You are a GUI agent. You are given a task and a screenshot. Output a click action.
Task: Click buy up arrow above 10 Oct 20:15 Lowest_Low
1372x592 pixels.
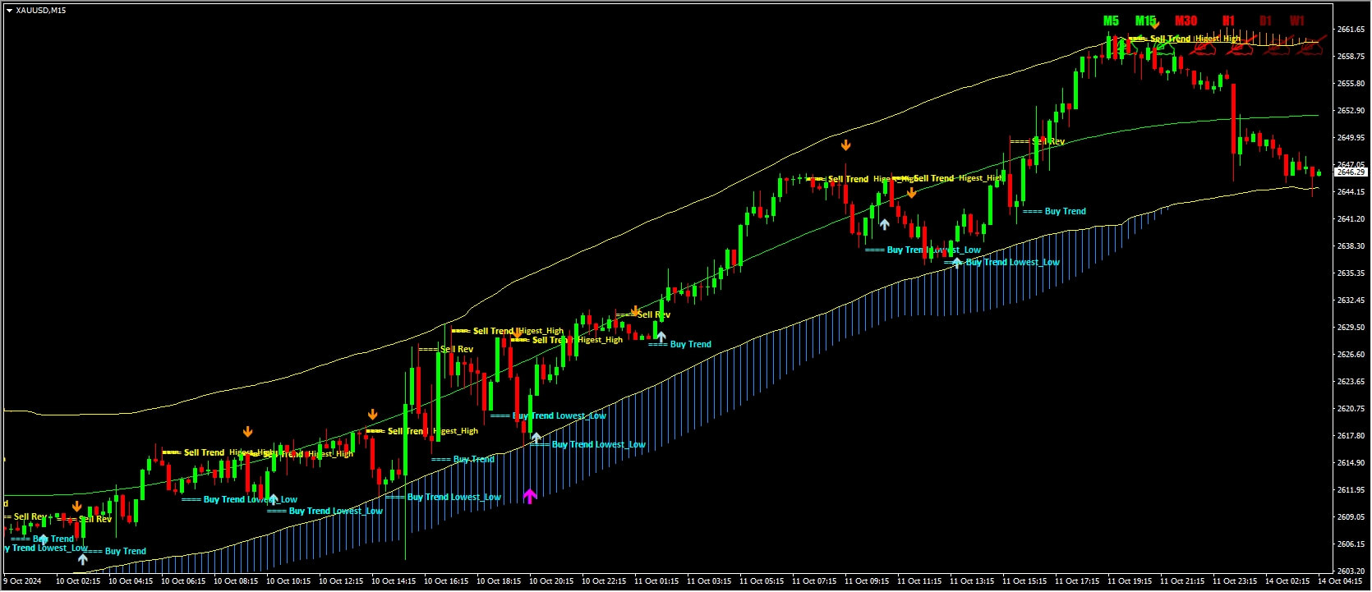536,438
